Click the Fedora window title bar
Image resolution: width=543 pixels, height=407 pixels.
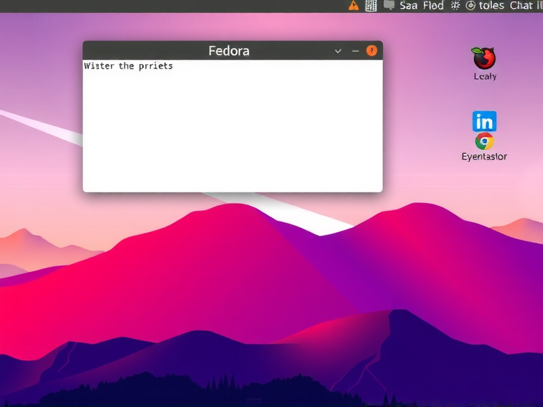(x=231, y=50)
